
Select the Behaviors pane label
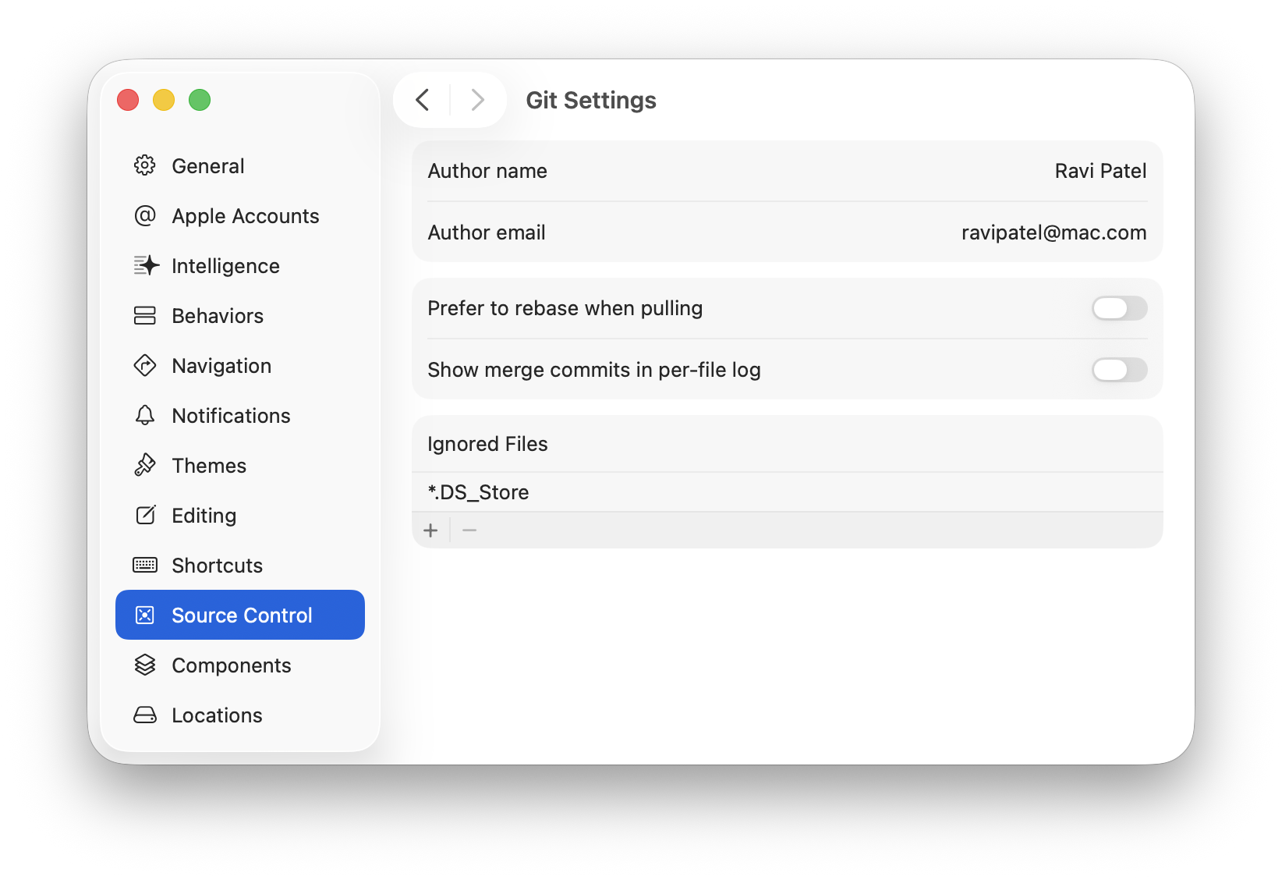point(218,316)
